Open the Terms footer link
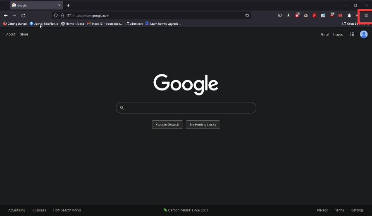Screen dimensions: 372x216 [339, 210]
